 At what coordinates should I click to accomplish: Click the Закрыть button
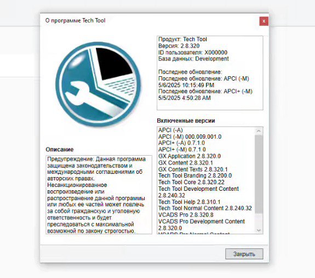click(244, 254)
